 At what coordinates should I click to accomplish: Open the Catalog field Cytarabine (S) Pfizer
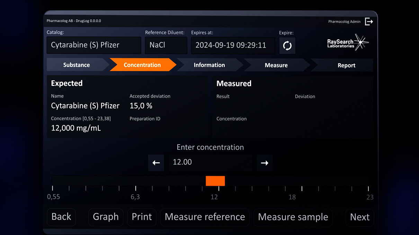94,45
